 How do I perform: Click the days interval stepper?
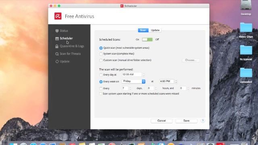[x=130, y=89]
